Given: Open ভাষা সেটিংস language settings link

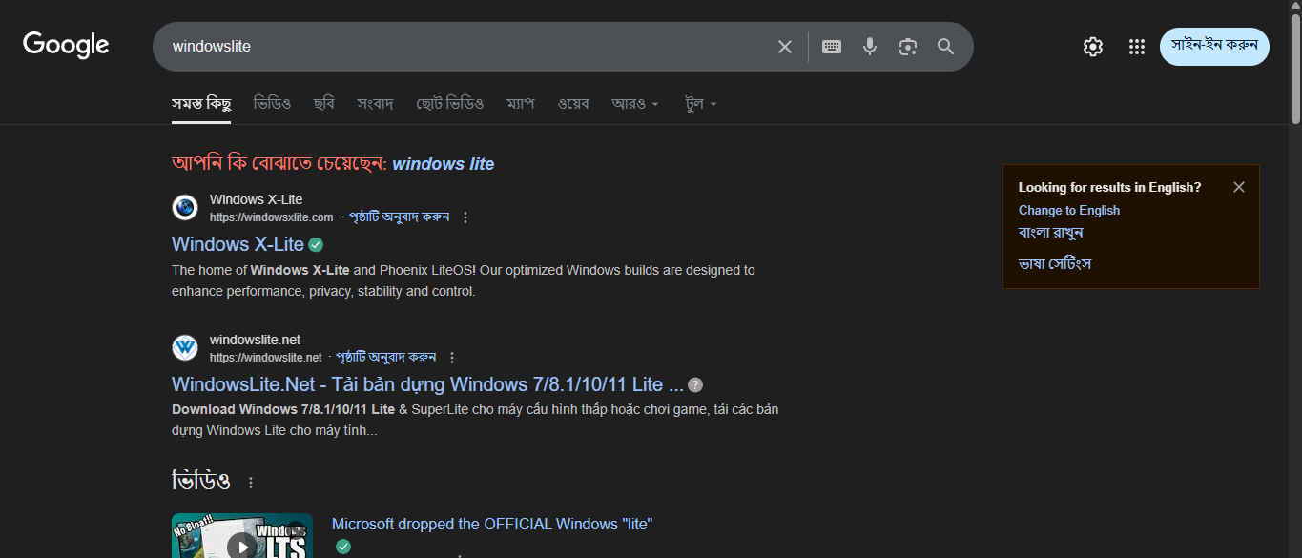Looking at the screenshot, I should (x=1055, y=263).
